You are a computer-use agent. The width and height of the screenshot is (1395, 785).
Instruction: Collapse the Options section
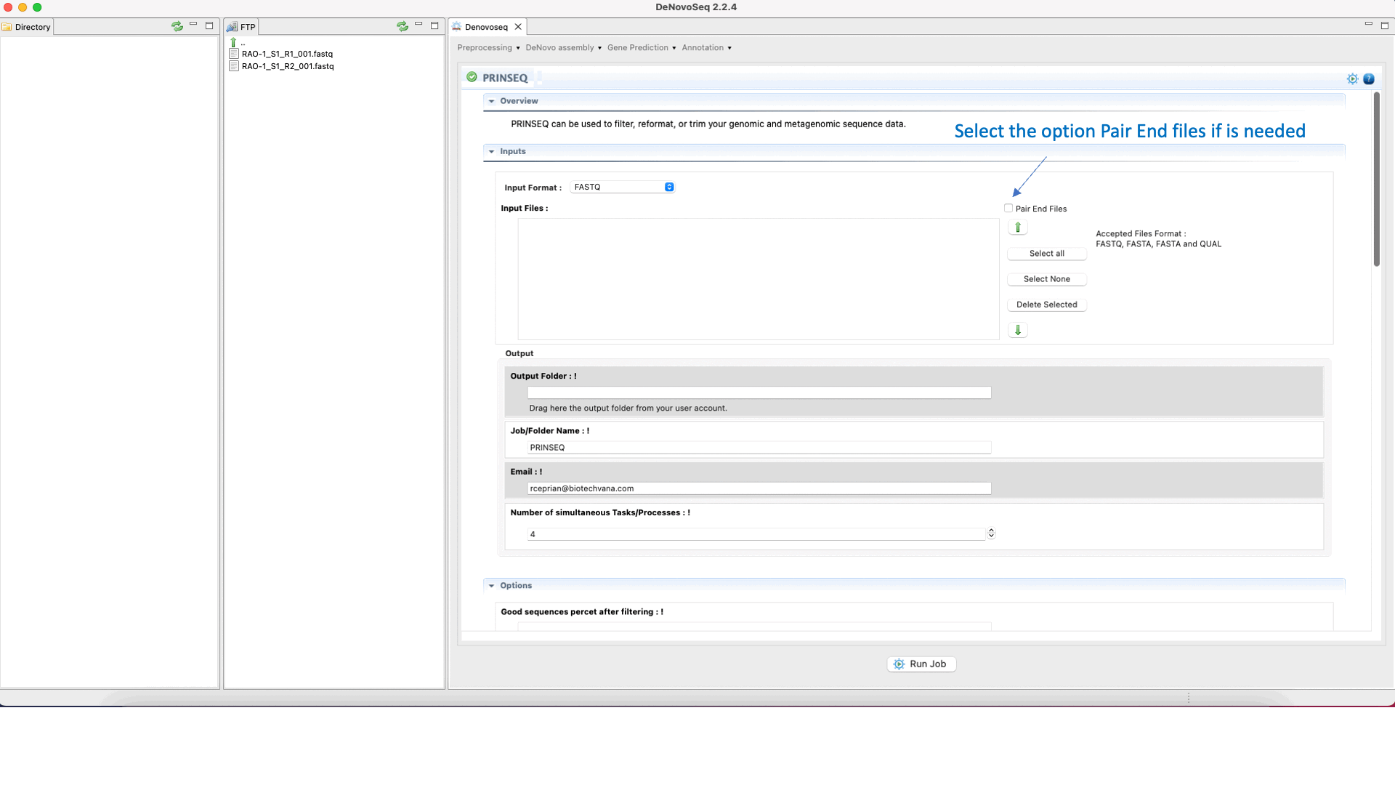pyautogui.click(x=492, y=586)
